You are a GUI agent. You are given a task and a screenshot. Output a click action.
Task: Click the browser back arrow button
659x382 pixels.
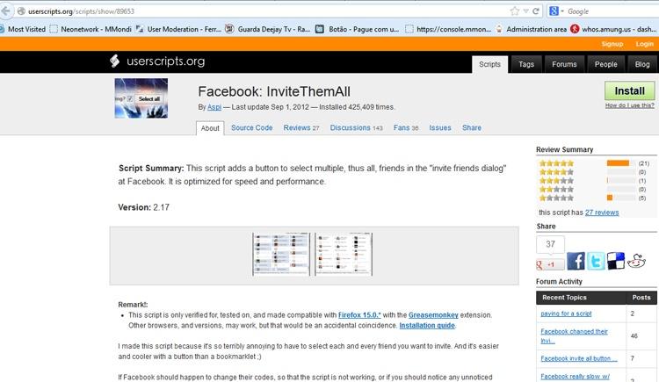[5, 11]
